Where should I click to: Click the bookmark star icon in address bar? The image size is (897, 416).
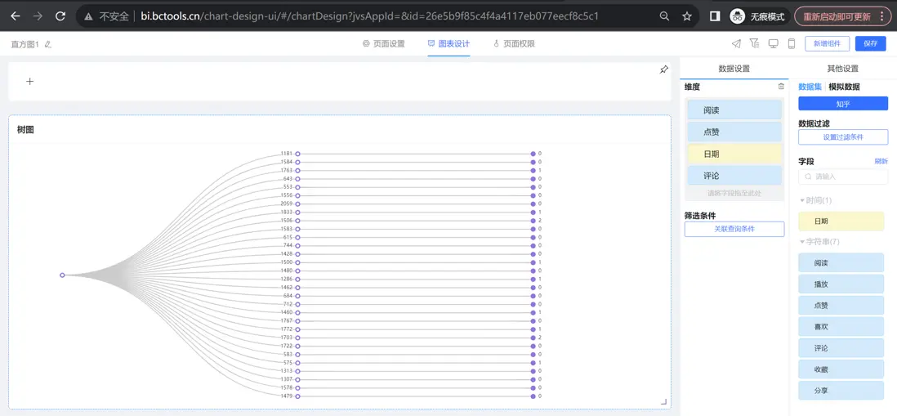coord(687,16)
